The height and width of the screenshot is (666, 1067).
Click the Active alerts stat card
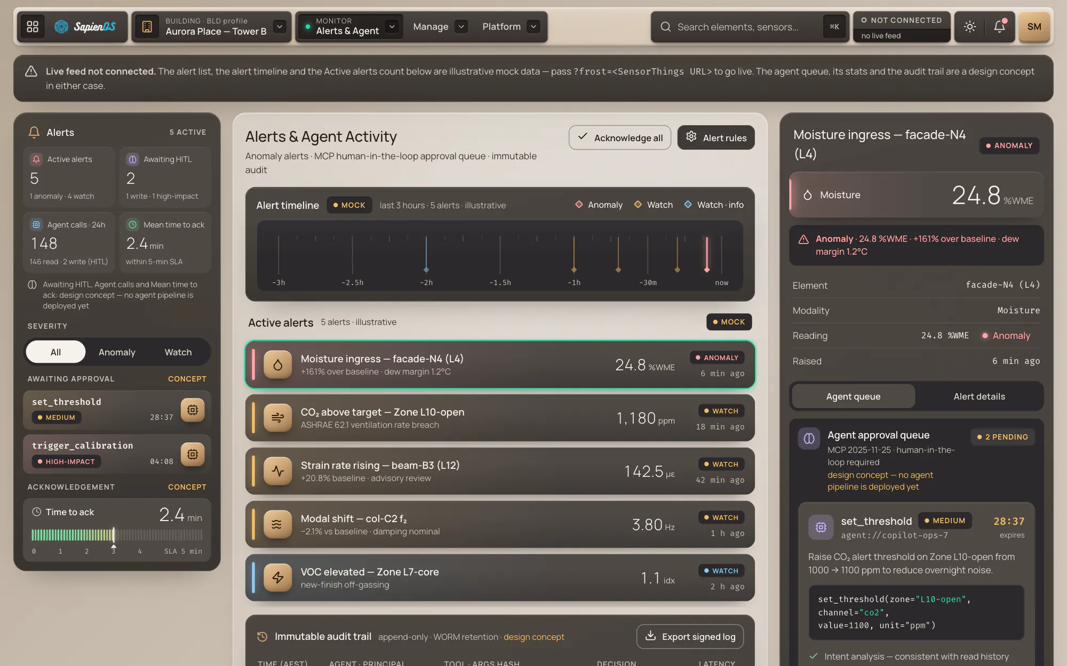[x=69, y=177]
